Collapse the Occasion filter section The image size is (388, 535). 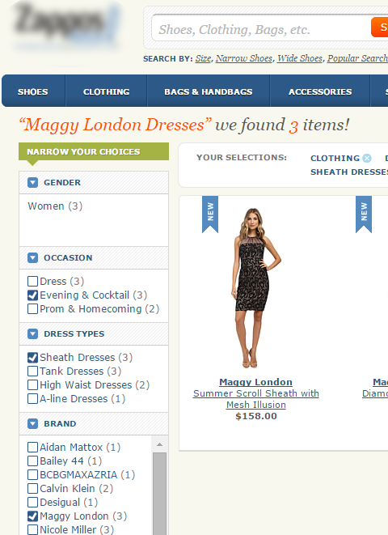point(32,257)
